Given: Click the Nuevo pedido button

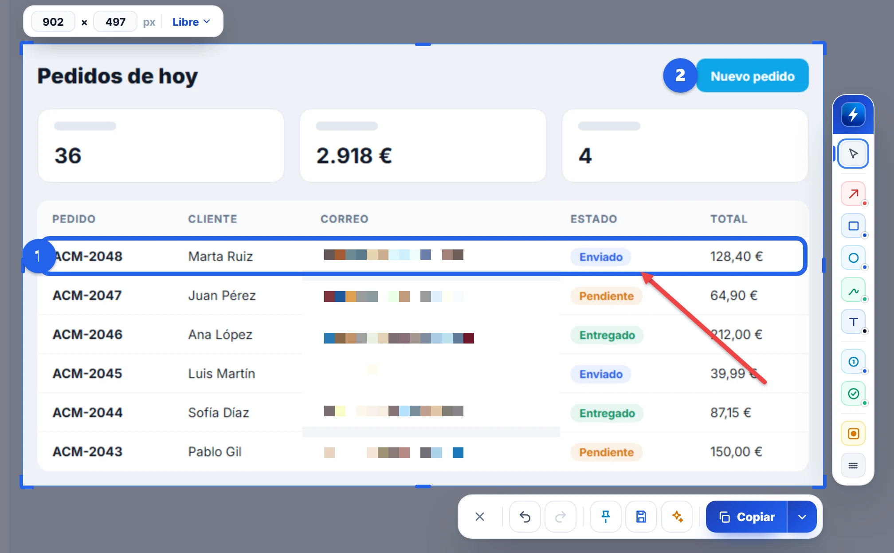Looking at the screenshot, I should pyautogui.click(x=753, y=76).
